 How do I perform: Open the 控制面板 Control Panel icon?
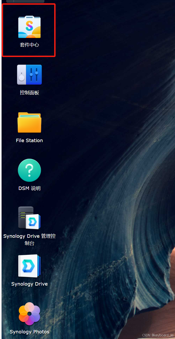[x=29, y=75]
